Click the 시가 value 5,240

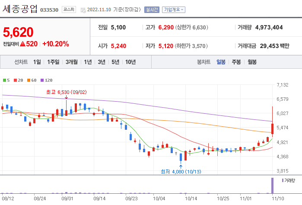click(x=118, y=46)
